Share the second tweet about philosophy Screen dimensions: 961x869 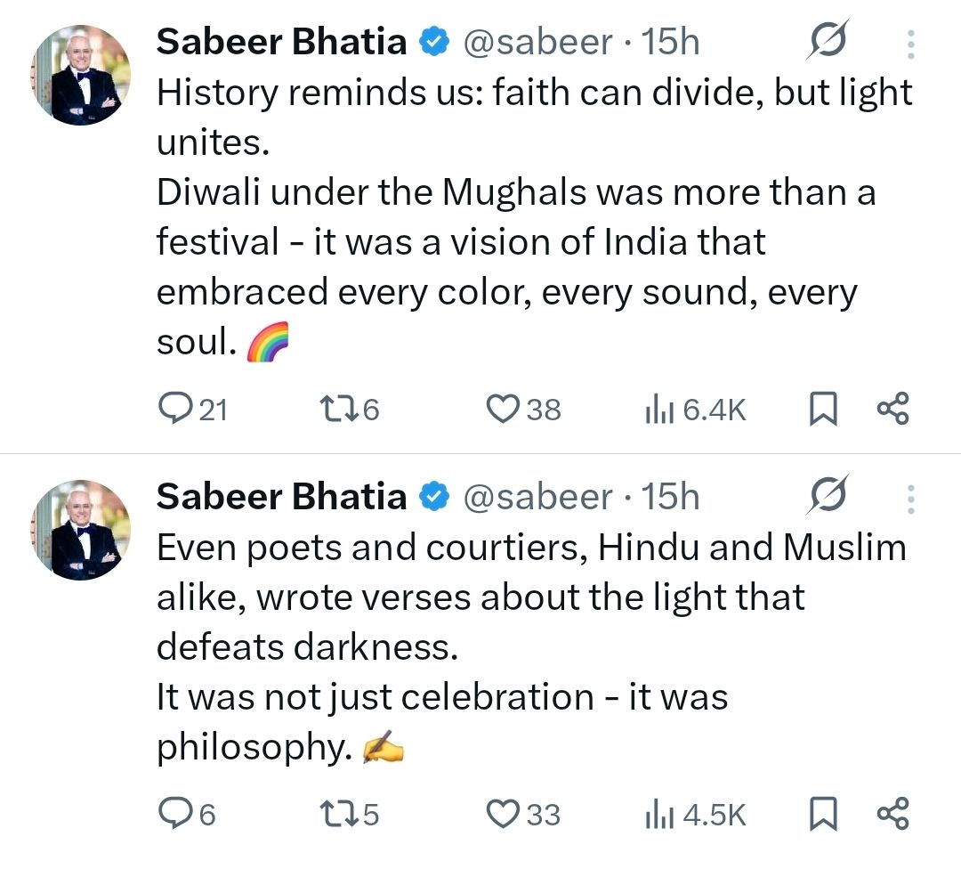[892, 815]
